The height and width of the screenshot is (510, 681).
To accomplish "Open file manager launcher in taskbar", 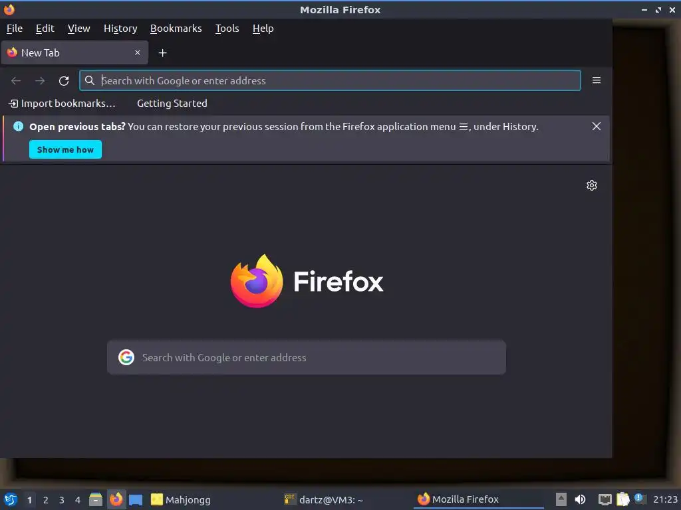I will (96, 499).
